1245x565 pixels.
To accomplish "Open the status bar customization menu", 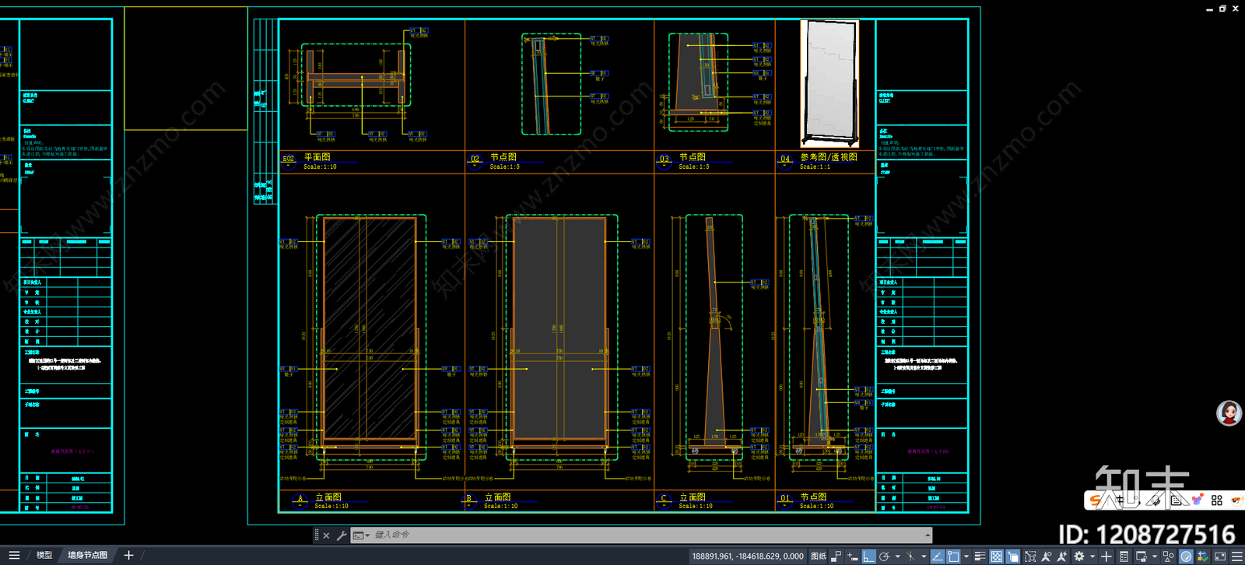I will [x=1236, y=556].
